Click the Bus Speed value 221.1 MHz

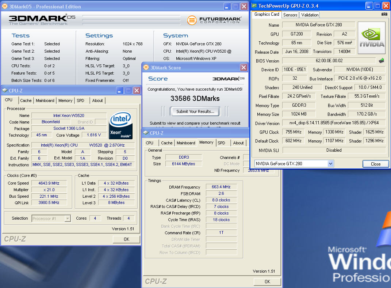[49, 196]
